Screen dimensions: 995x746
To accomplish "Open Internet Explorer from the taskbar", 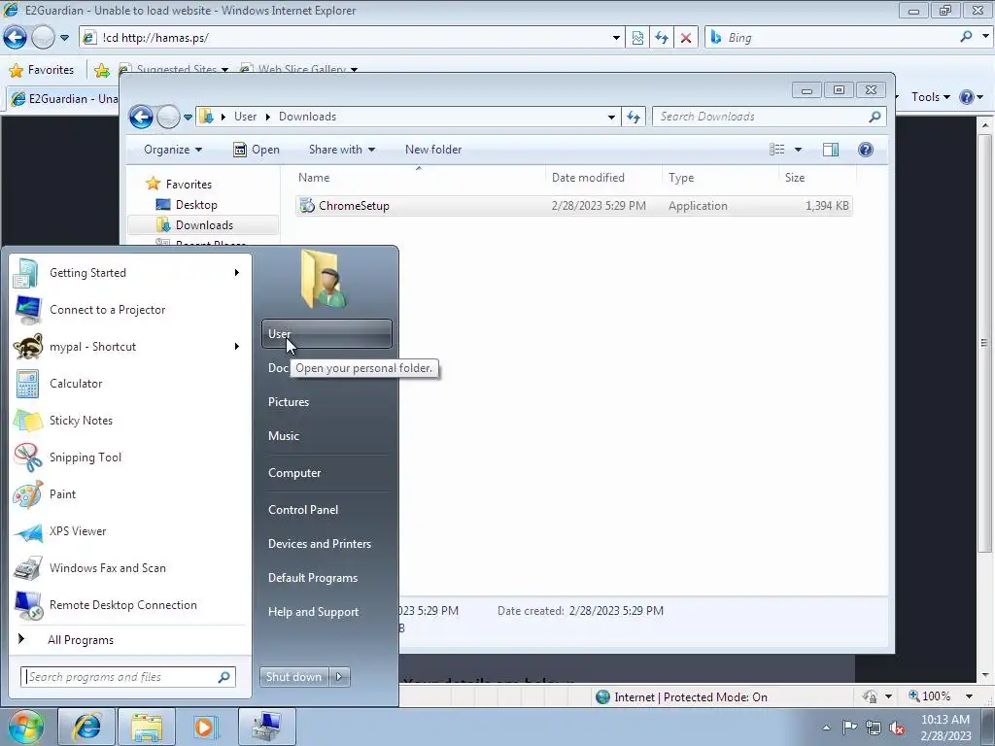I will [x=86, y=727].
